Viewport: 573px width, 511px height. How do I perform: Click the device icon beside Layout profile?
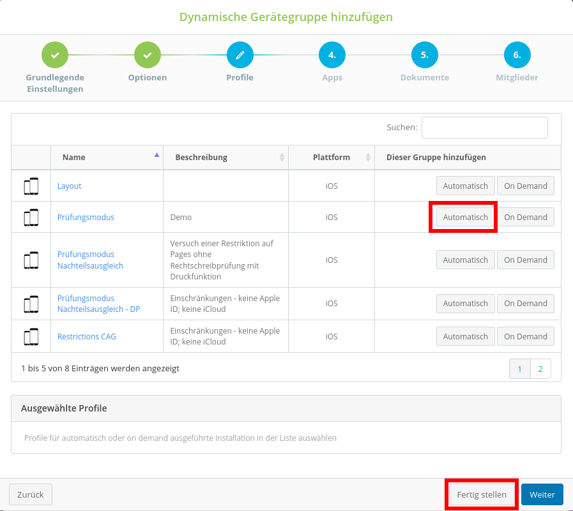click(31, 186)
